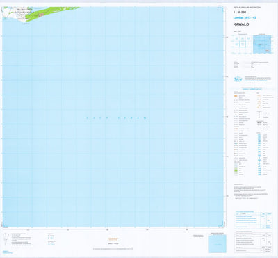The image size is (278, 258).
Task: Click the KAWALO map title
Action: [x=241, y=24]
